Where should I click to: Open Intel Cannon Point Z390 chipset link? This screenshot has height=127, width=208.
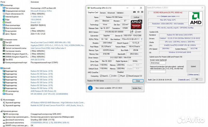pyautogui.click(x=48, y=48)
